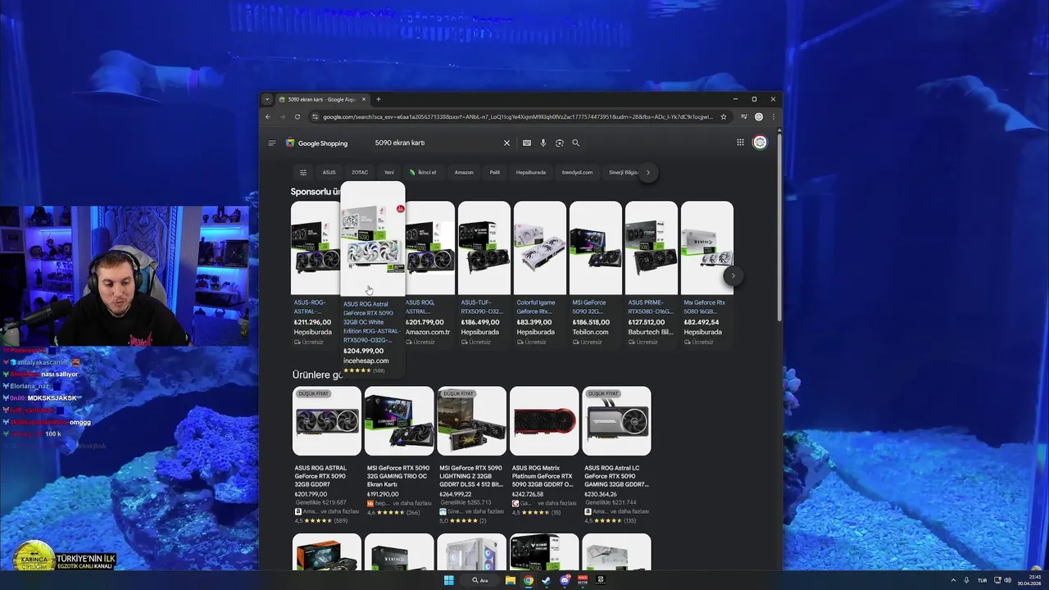Click the Google Shopping logo
This screenshot has width=1049, height=590.
(316, 143)
